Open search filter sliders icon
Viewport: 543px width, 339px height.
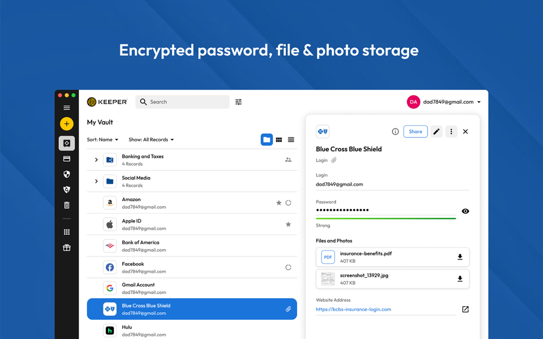click(x=238, y=102)
